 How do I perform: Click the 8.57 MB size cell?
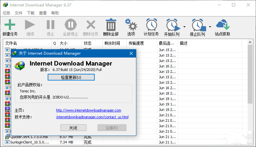(66, 137)
